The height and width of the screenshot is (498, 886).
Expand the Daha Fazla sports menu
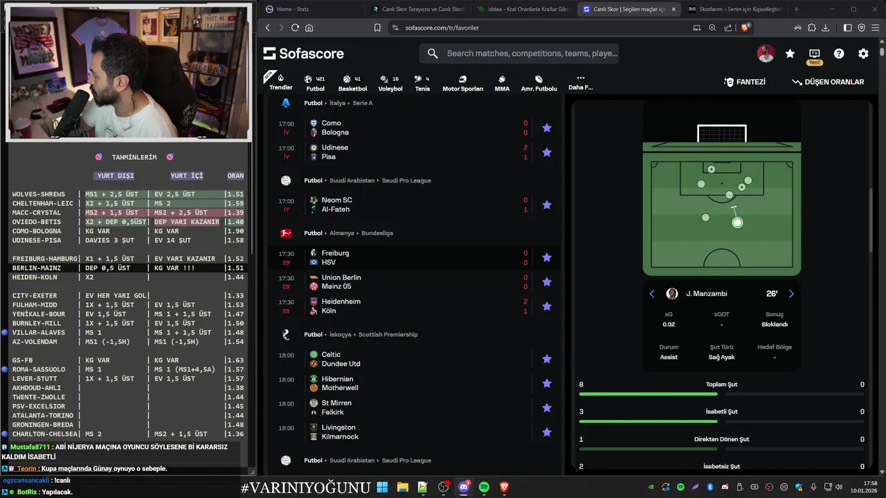click(580, 82)
